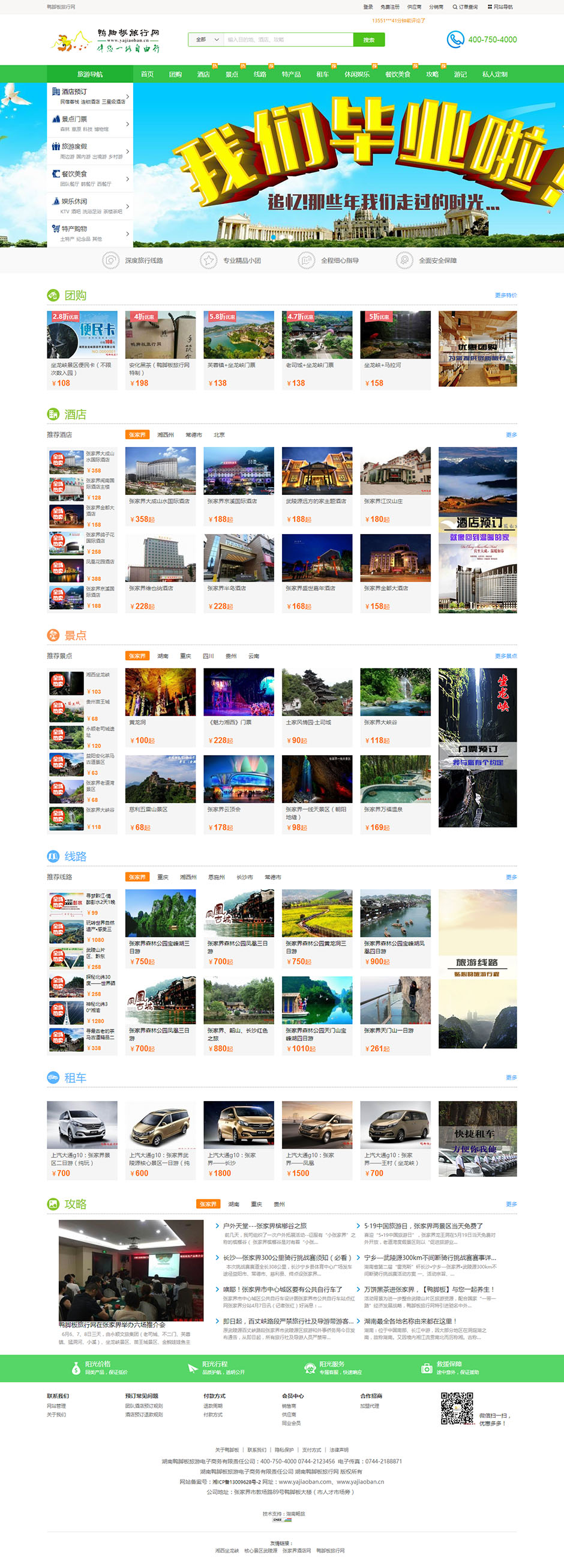Click the 团购 section heading icon
The width and height of the screenshot is (564, 1563).
point(53,296)
